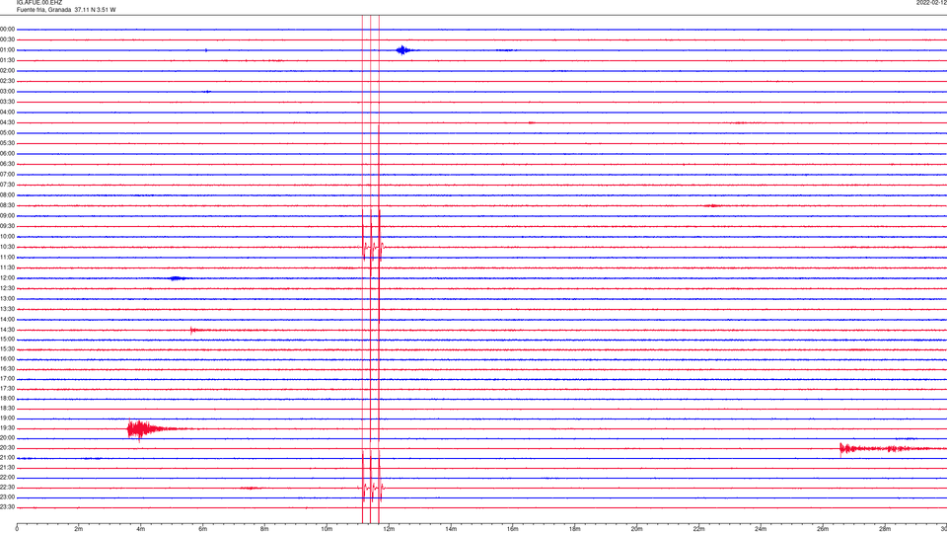Image resolution: width=947 pixels, height=533 pixels.
Task: Select the 02:00 trace time label
Action: pyautogui.click(x=8, y=70)
